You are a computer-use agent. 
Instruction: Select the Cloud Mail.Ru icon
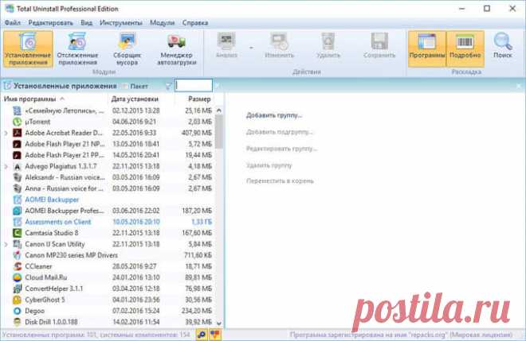point(17,277)
